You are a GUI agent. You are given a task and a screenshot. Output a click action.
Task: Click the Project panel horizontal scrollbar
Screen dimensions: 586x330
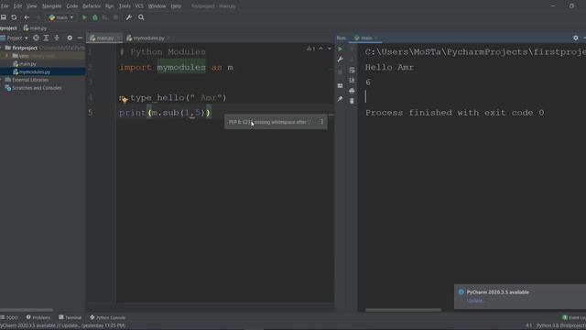pyautogui.click(x=27, y=310)
